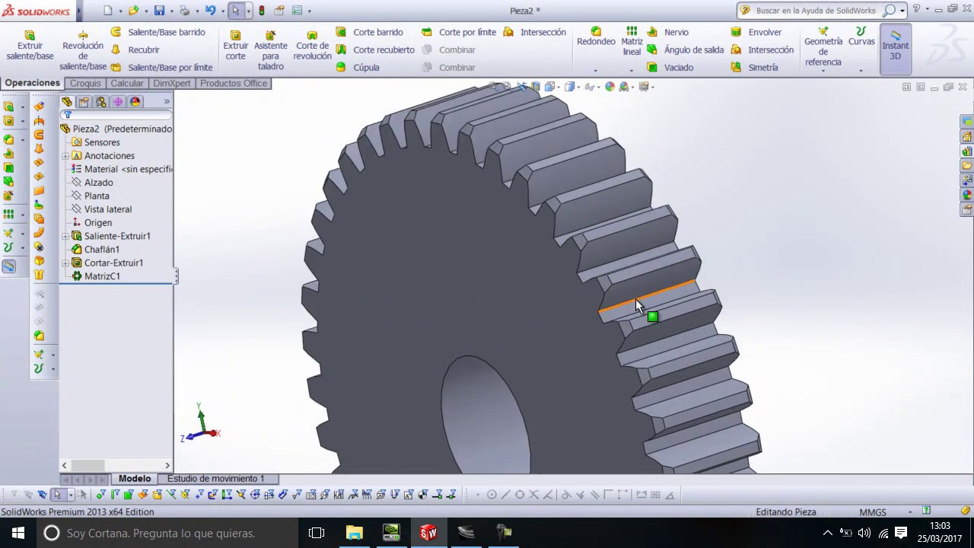Click the Undo arrow icon
Viewport: 974px width, 548px height.
point(210,11)
